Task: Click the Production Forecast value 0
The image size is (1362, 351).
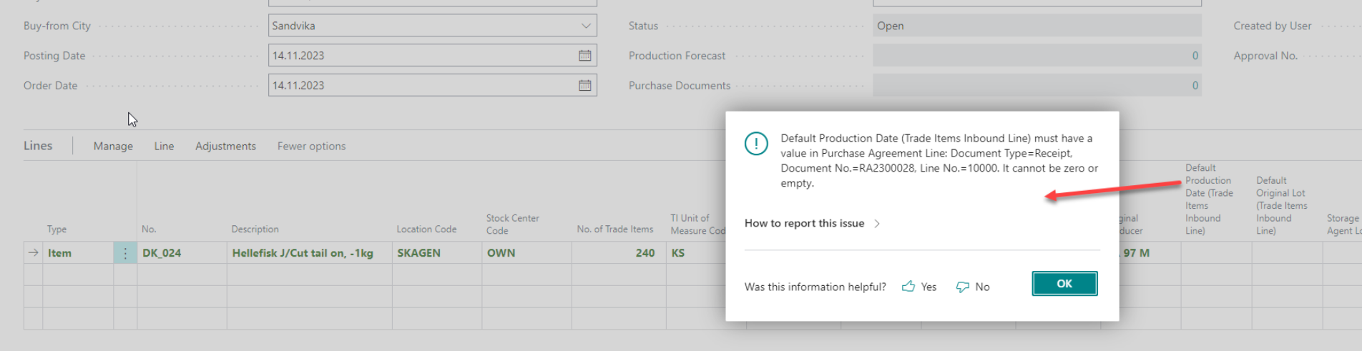Action: tap(1195, 56)
